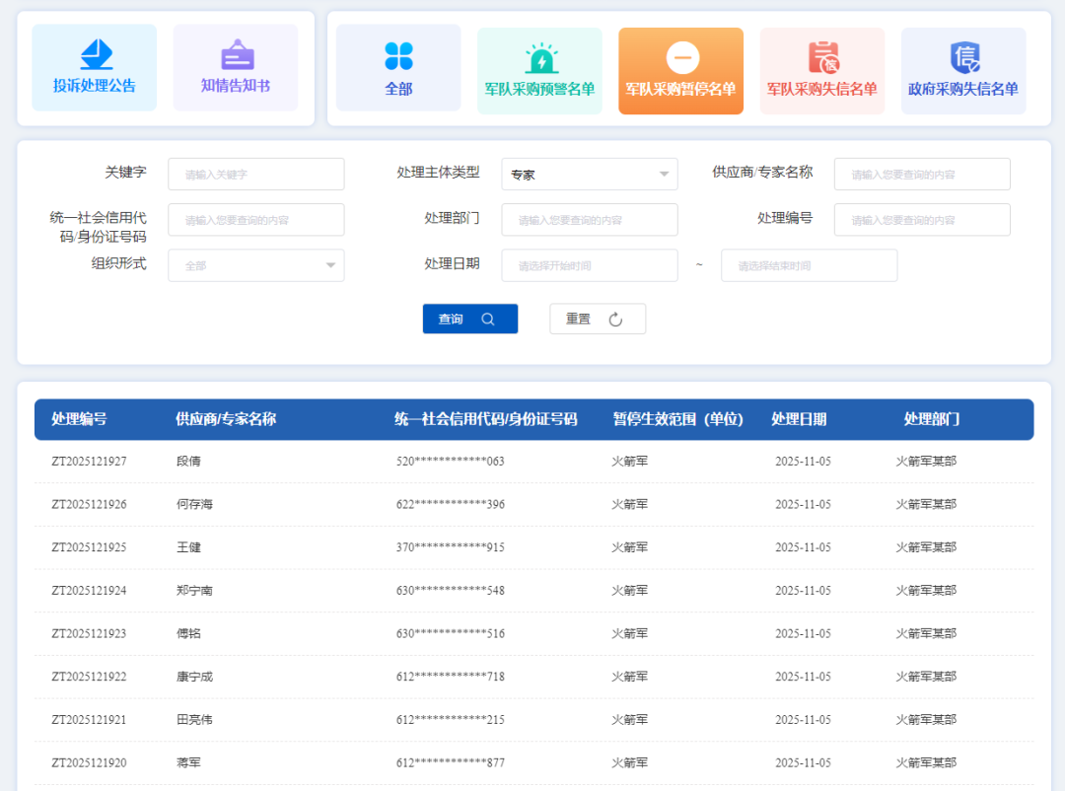Click the 查询 search button

pyautogui.click(x=469, y=319)
